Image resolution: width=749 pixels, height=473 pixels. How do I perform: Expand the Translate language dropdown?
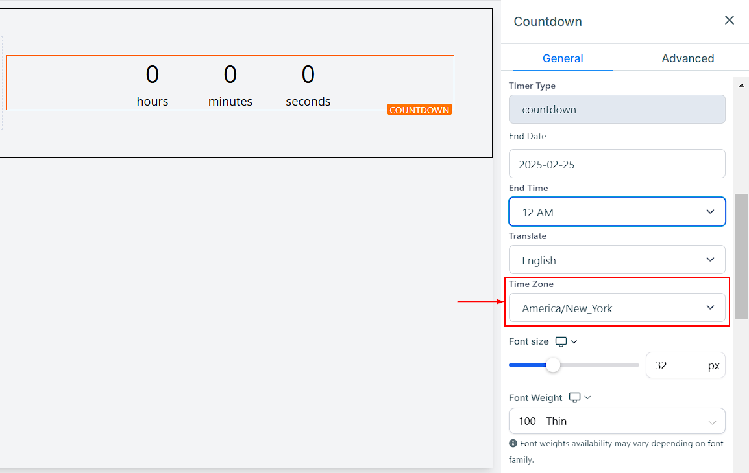pyautogui.click(x=617, y=260)
